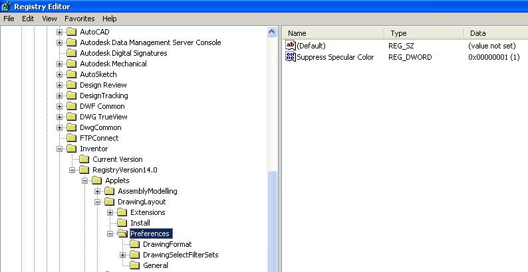528x272 pixels.
Task: Click the tree pane vertical scrollbar thumb
Action: [272, 222]
